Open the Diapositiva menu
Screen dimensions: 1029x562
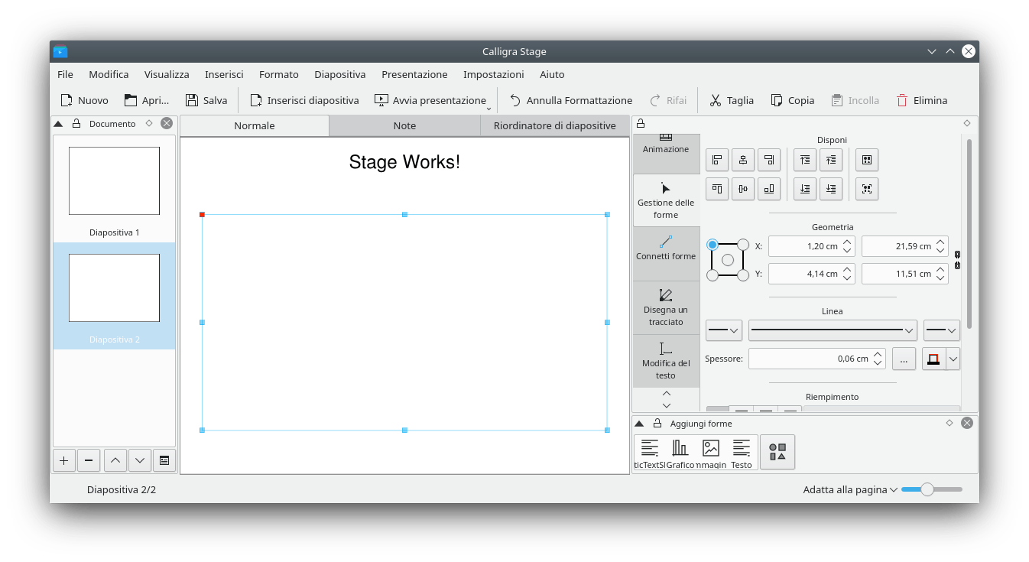(339, 74)
